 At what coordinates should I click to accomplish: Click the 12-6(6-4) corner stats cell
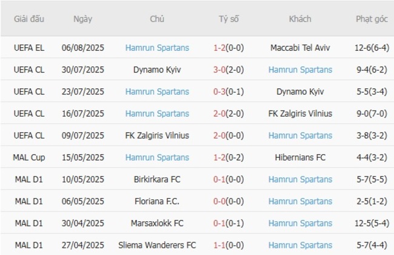click(x=372, y=48)
